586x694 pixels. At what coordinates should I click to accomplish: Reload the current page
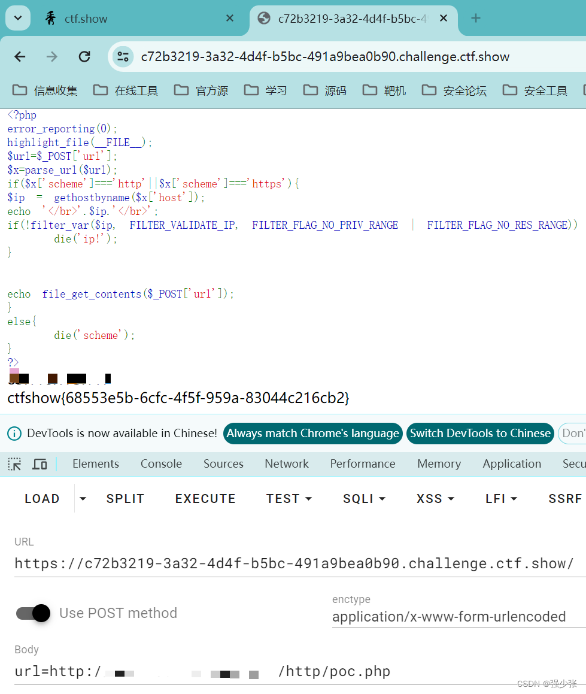point(84,57)
